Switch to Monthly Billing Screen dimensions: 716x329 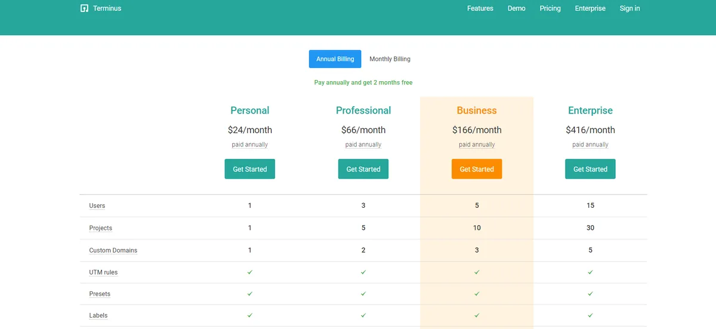tap(390, 59)
